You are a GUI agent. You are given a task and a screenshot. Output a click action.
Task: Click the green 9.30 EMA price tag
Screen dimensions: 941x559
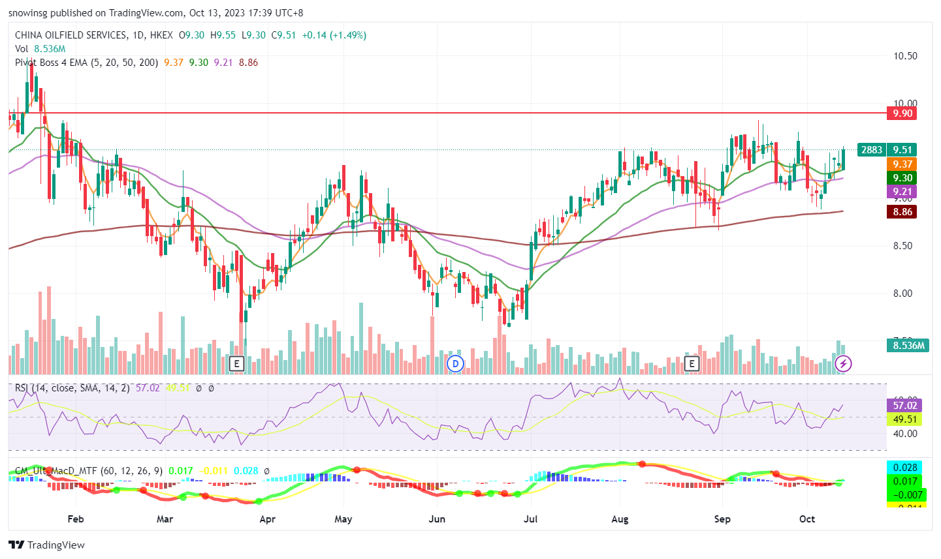(902, 178)
